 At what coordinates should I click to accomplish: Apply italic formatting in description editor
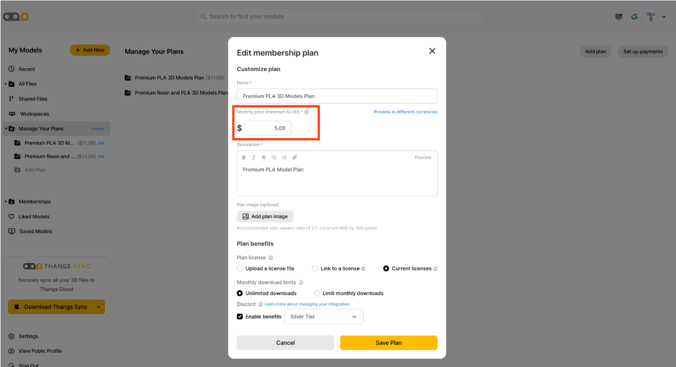click(253, 157)
